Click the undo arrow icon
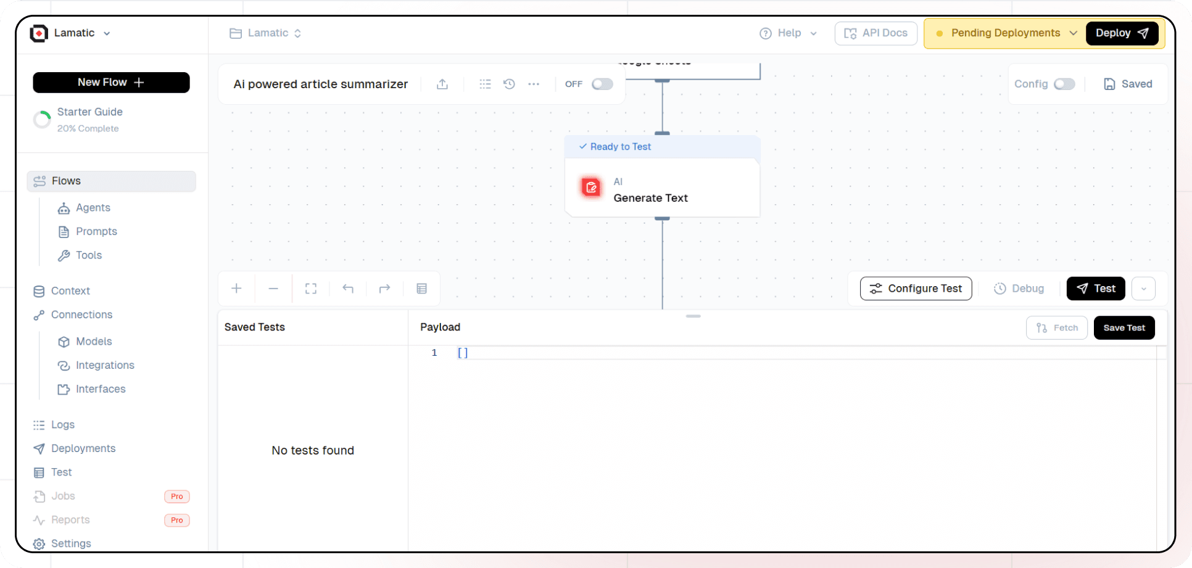Screen dimensions: 1192x568 coord(348,289)
